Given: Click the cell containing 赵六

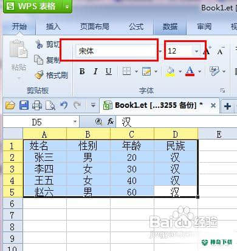Looking at the screenshot, I should [45, 192].
